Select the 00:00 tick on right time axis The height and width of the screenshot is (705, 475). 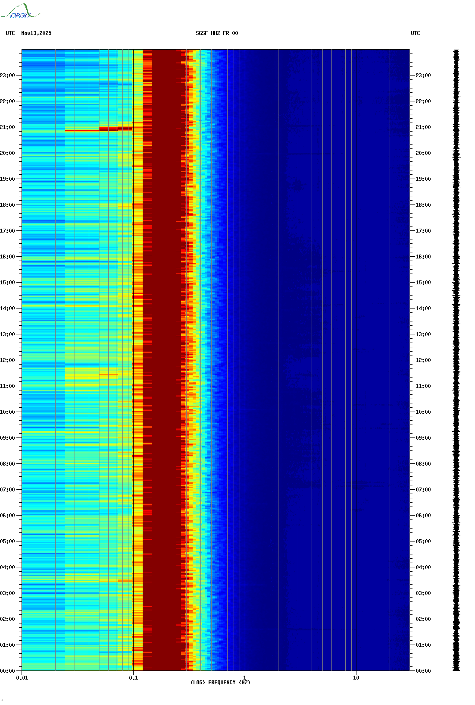[x=423, y=671]
